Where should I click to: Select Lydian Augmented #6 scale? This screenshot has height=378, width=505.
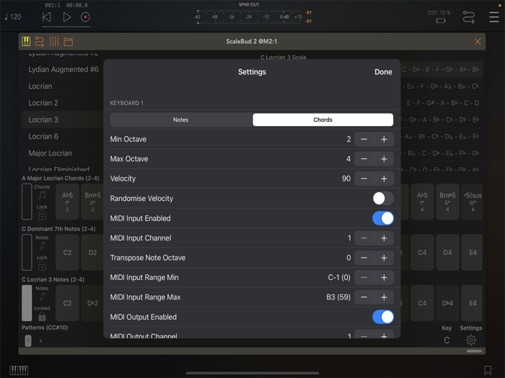(x=63, y=69)
